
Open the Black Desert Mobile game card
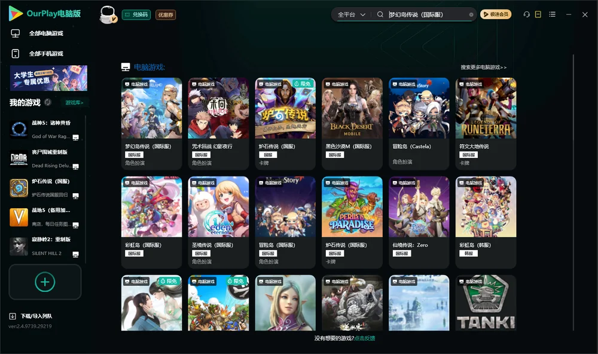(352, 124)
